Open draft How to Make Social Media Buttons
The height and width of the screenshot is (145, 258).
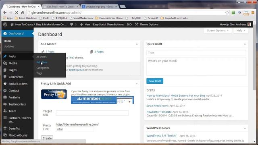click(176, 95)
